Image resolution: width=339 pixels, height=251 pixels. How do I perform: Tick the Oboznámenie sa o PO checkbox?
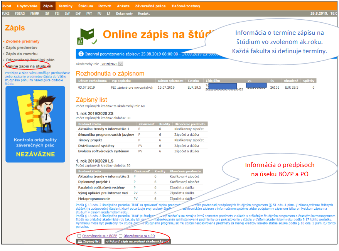pyautogui.click(x=121, y=236)
